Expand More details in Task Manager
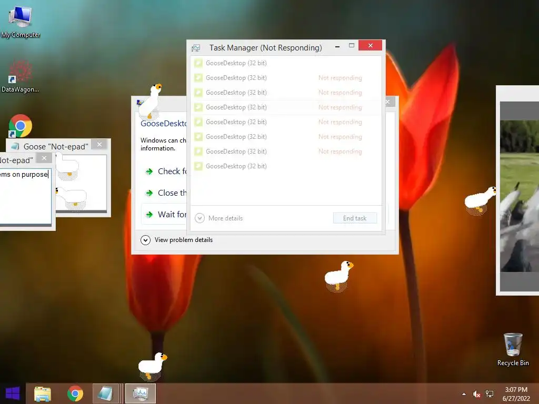 point(218,218)
